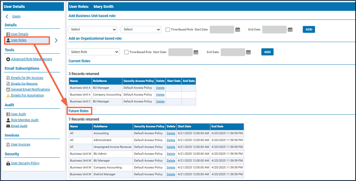Open General Email Notifications link
The image size is (356, 181).
(x=31, y=89)
